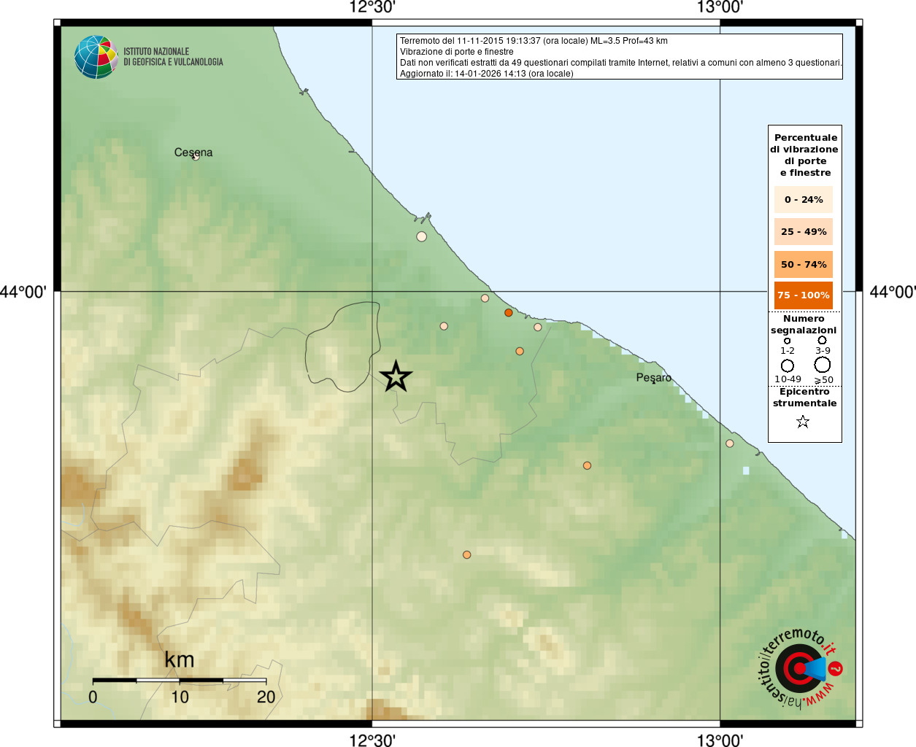Select the dark orange 75-100% map circle
The image size is (916, 747).
[509, 313]
